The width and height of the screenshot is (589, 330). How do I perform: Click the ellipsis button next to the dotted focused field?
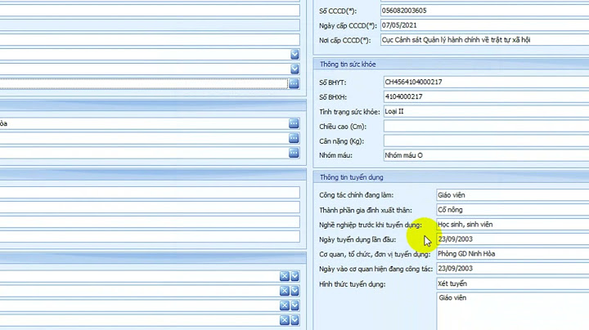coord(294,83)
